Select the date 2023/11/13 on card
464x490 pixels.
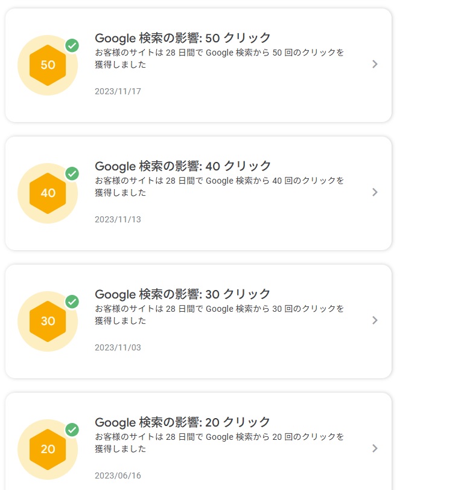tap(118, 219)
